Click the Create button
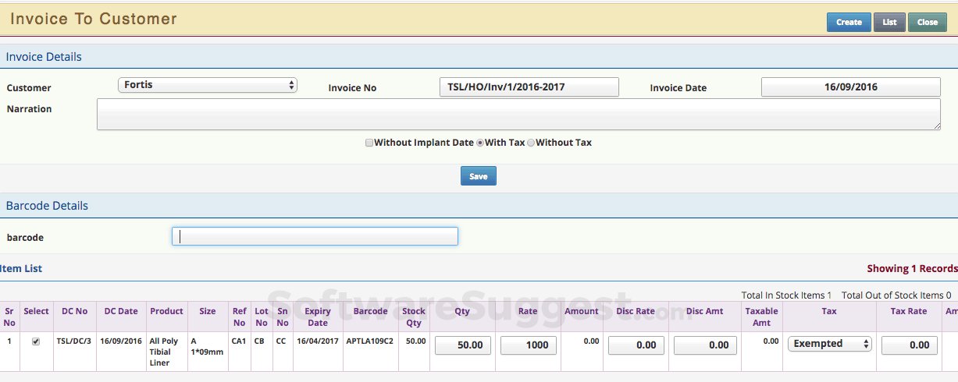This screenshot has height=382, width=958. [849, 22]
